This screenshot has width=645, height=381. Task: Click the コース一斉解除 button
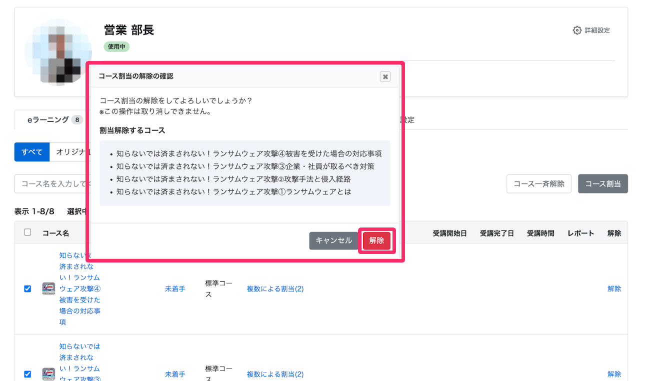pyautogui.click(x=539, y=183)
